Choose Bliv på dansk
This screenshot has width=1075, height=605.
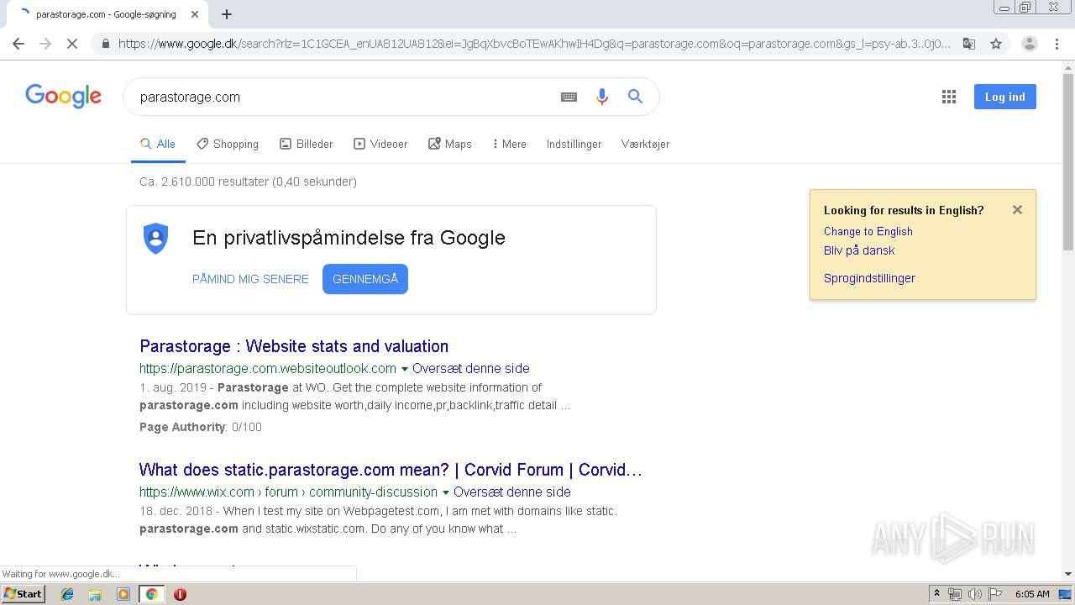[x=859, y=250]
